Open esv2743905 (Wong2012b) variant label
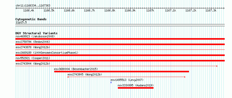The image size is (232, 98). (x=85, y=74)
